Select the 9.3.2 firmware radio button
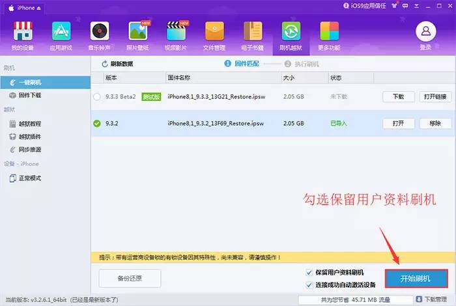The height and width of the screenshot is (306, 456). pos(97,124)
